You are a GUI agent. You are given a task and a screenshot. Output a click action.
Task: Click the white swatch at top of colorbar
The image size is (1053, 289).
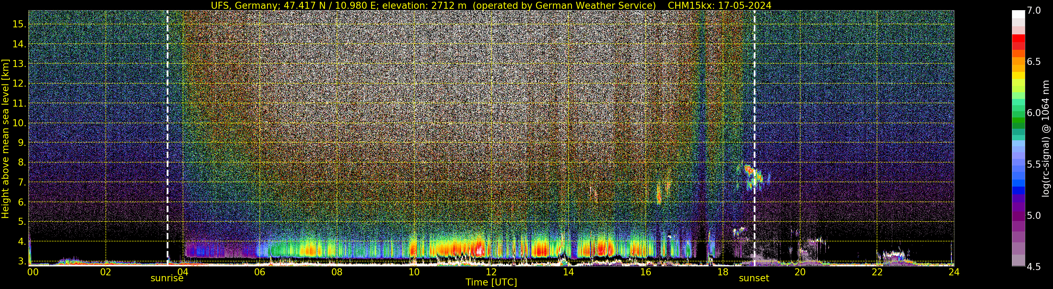(x=1018, y=14)
